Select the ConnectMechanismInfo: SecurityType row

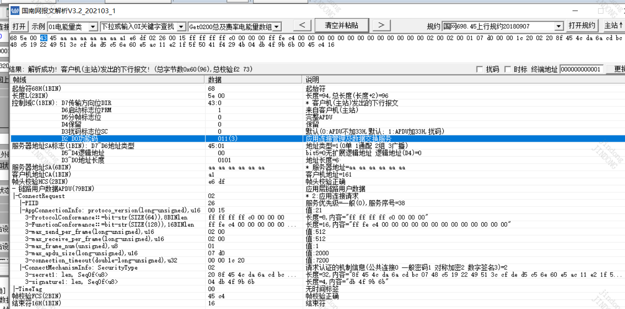pos(317,267)
